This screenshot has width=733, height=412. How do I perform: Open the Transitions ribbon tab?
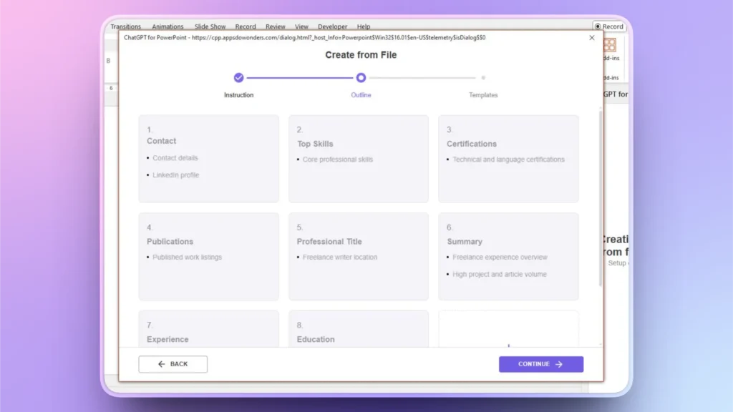click(125, 26)
